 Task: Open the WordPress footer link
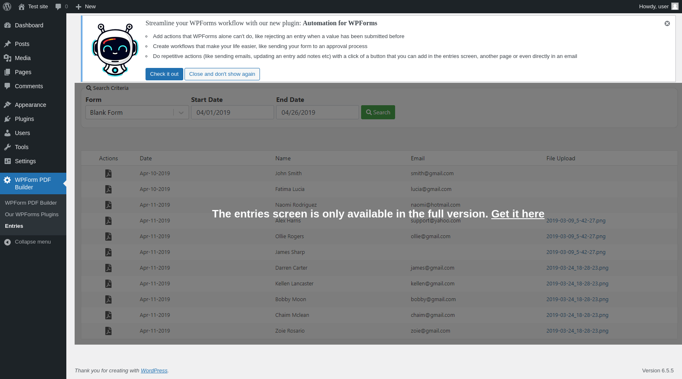click(x=154, y=371)
